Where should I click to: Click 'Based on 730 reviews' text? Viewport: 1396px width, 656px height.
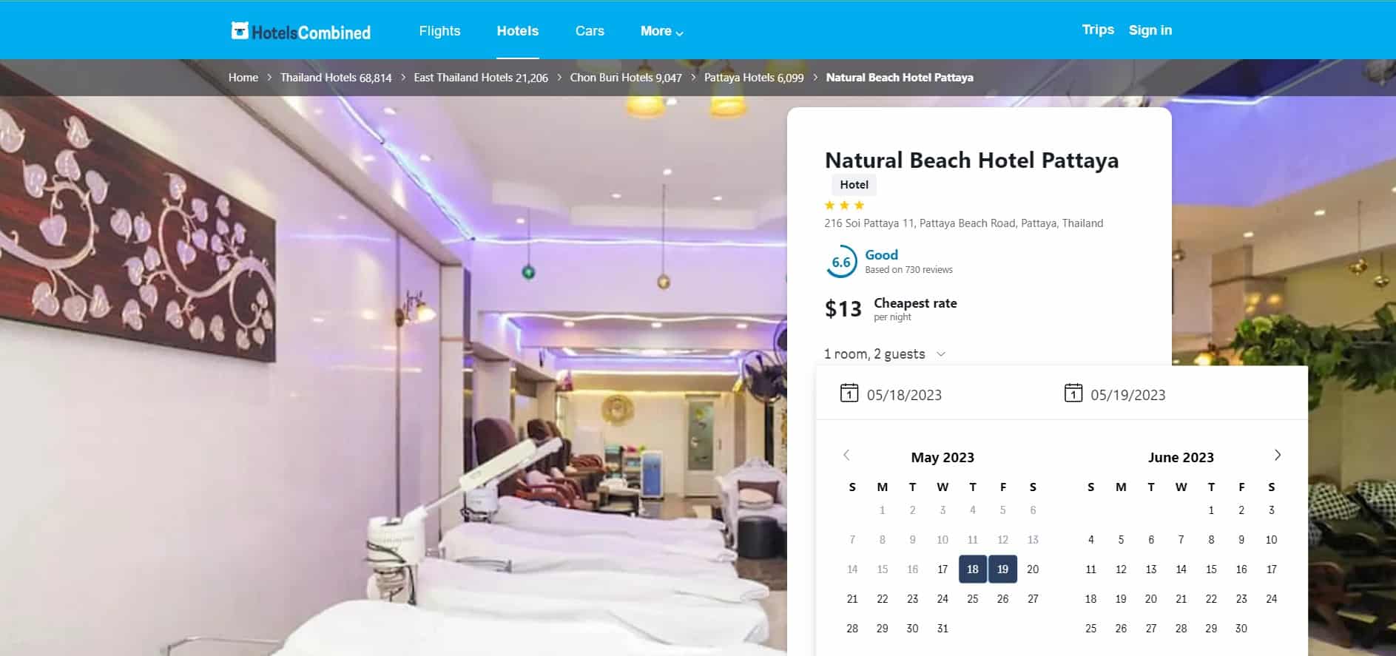[908, 270]
